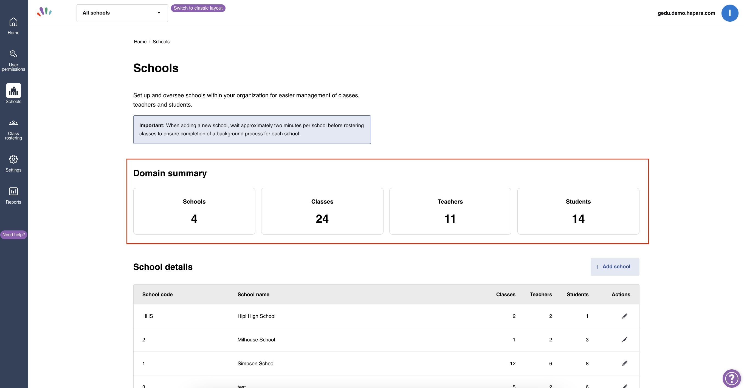Edit Milhouse School with pencil icon
Viewport: 744px width, 388px height.
click(624, 340)
